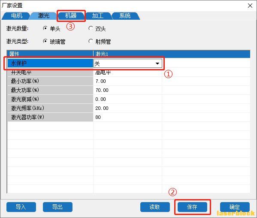Open the 激光 tab
The height and width of the screenshot is (218, 257).
(43, 16)
